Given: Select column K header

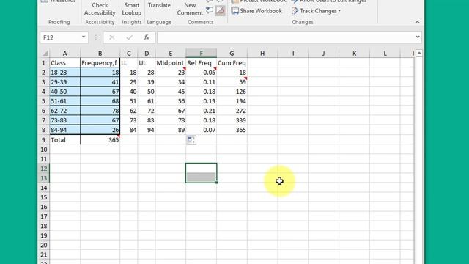Looking at the screenshot, I should (x=354, y=54).
